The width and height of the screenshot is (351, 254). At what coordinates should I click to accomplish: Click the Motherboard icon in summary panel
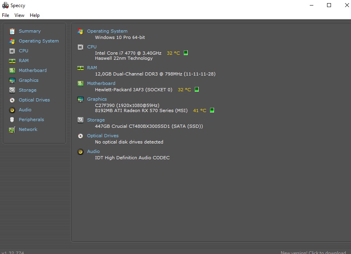coord(80,84)
